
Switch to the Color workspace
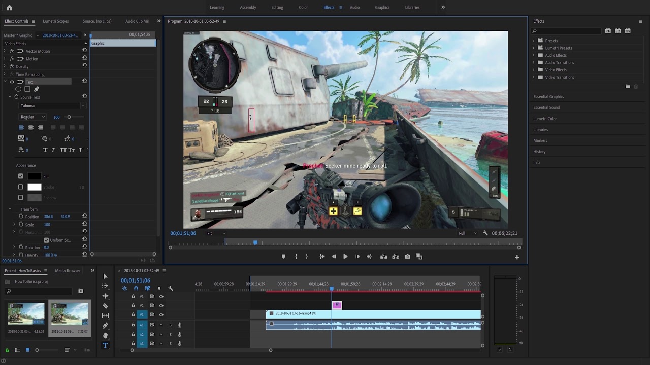[x=303, y=8]
